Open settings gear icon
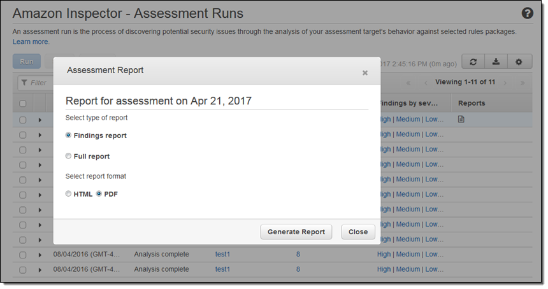548x289 pixels. [x=519, y=62]
